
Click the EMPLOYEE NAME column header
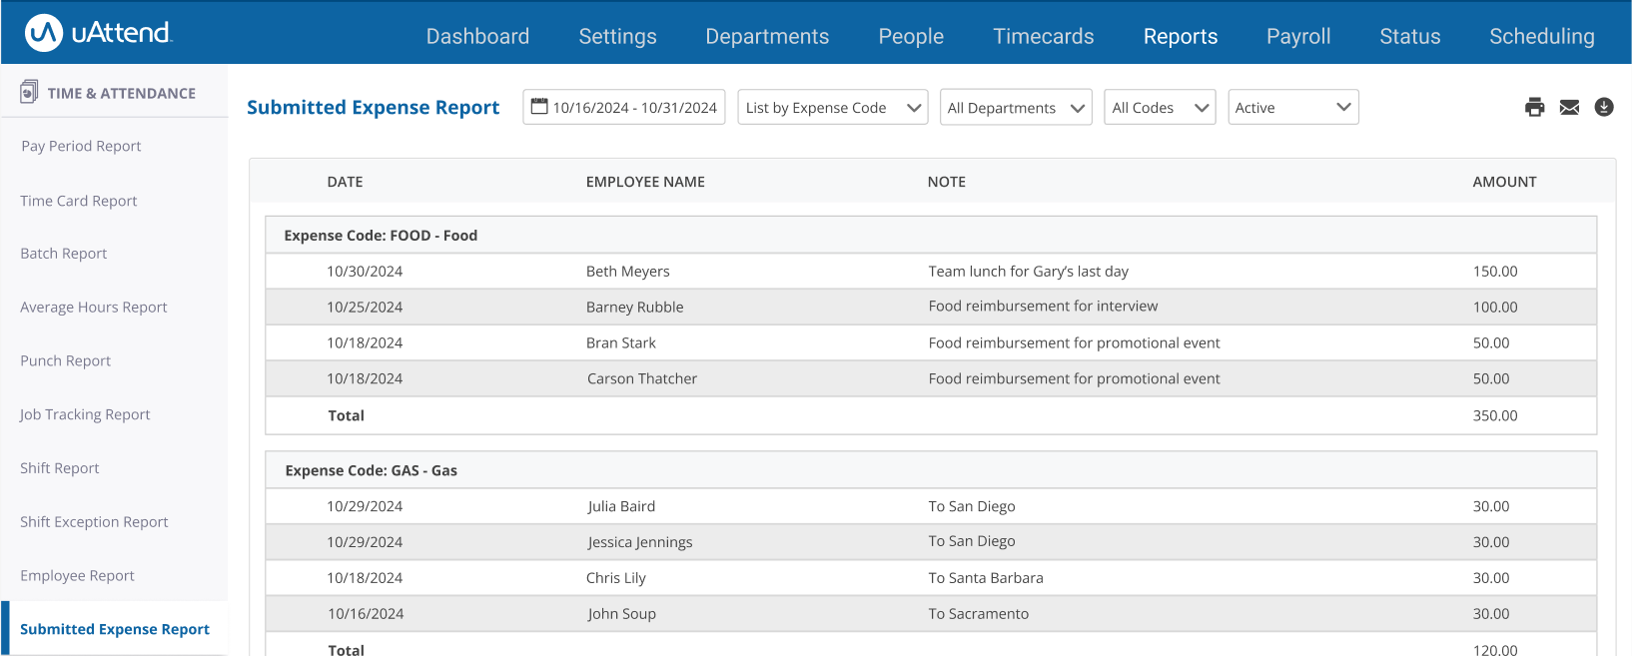click(x=645, y=182)
